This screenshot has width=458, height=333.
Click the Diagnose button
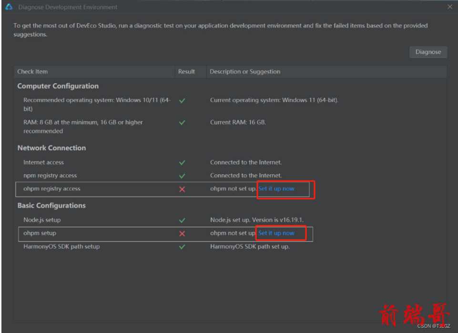[428, 52]
